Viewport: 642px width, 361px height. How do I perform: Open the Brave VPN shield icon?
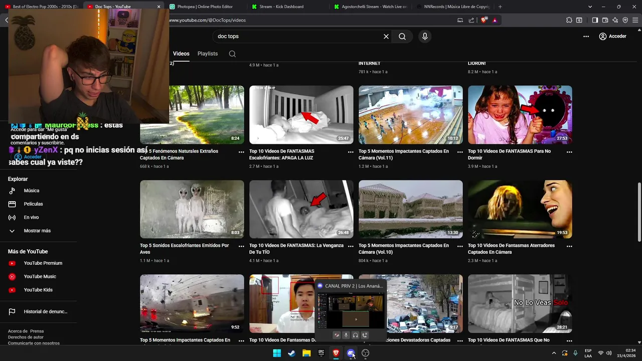coord(625,20)
